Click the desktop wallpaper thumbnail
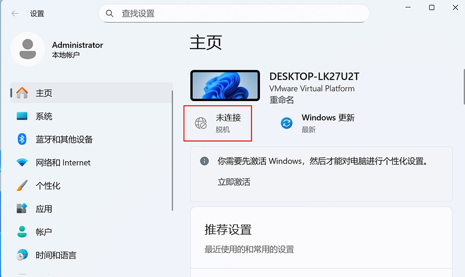The width and height of the screenshot is (465, 277). point(225,85)
